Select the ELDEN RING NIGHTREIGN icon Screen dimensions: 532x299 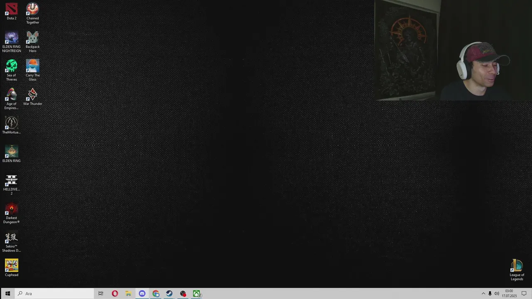pos(12,42)
